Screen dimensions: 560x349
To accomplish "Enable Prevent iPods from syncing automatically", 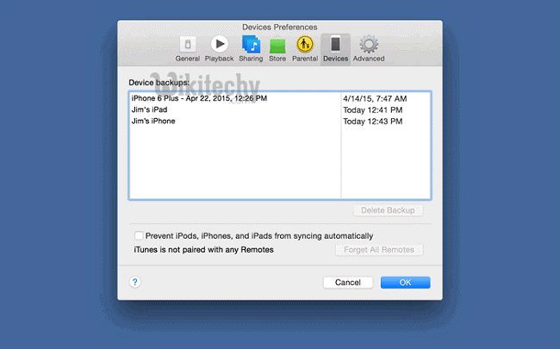I will tap(139, 235).
